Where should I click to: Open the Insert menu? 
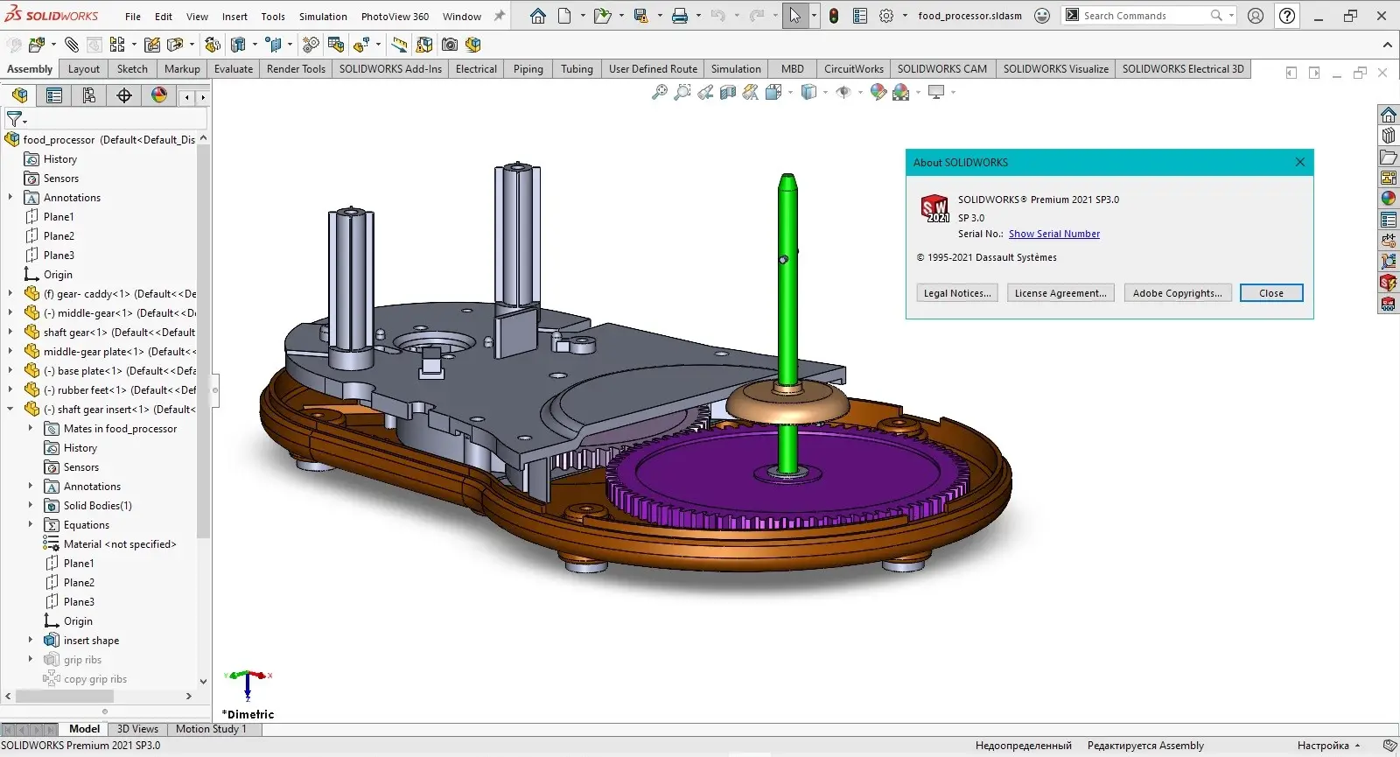pyautogui.click(x=234, y=17)
